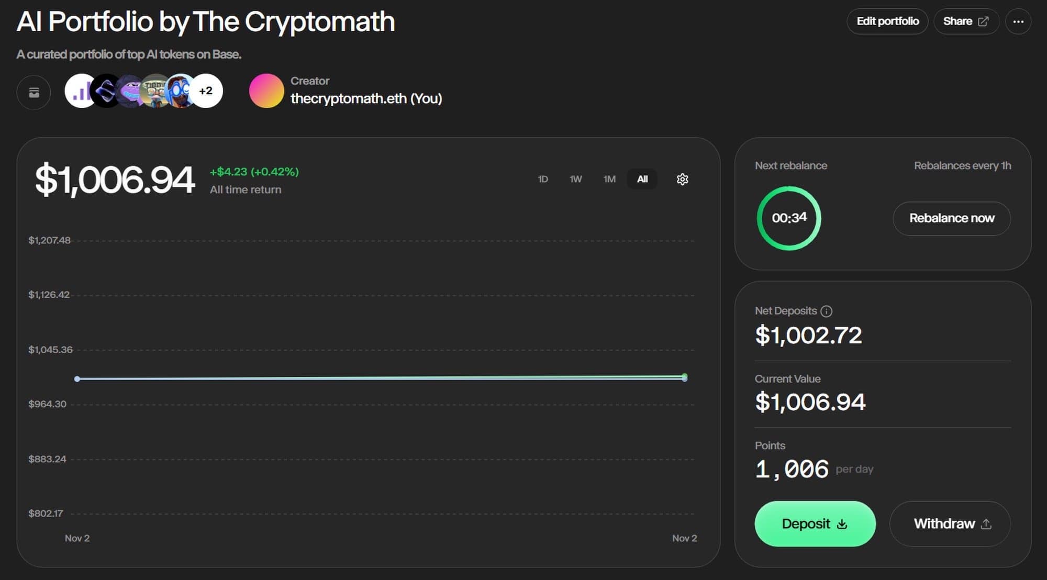Click the rebalance countdown timer ring
The width and height of the screenshot is (1047, 580).
789,218
